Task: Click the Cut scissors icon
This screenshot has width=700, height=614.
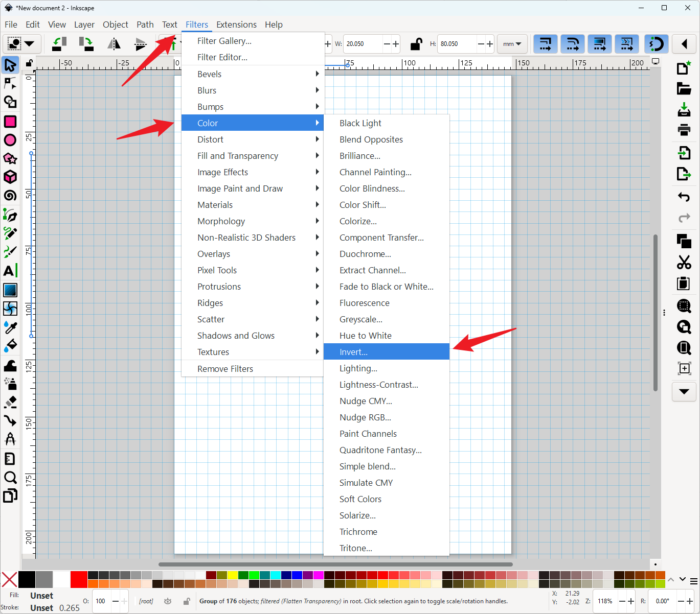Action: [x=684, y=262]
